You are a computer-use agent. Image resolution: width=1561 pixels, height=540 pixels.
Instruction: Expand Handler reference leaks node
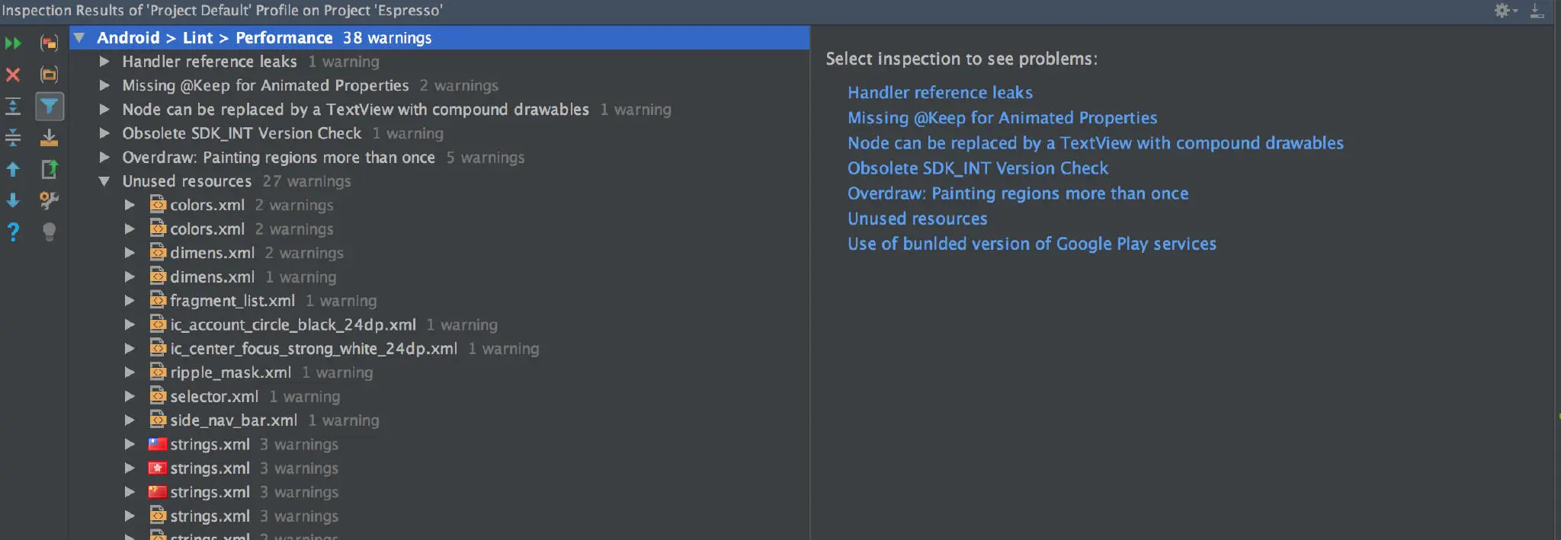click(105, 62)
